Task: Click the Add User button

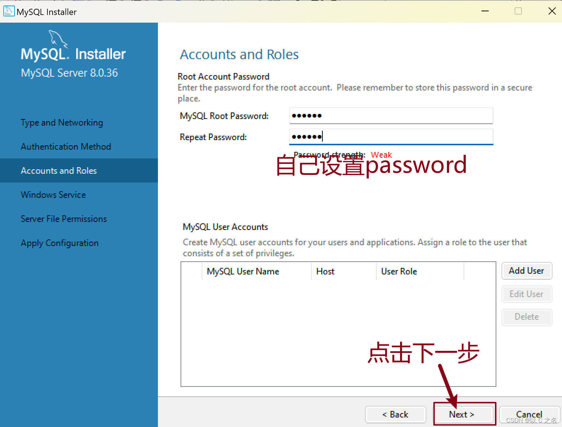Action: coord(527,271)
